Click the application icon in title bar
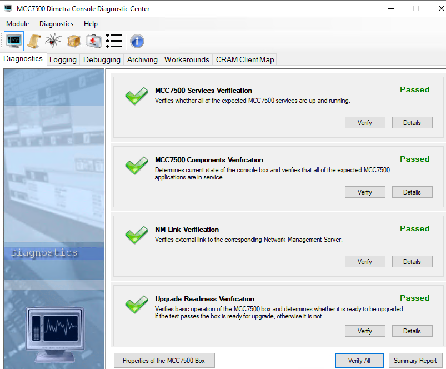This screenshot has height=369, width=446. tap(8, 8)
